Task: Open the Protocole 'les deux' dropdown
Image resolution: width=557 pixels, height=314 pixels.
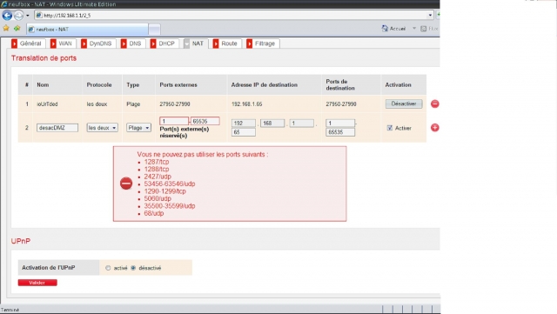Action: click(x=103, y=128)
